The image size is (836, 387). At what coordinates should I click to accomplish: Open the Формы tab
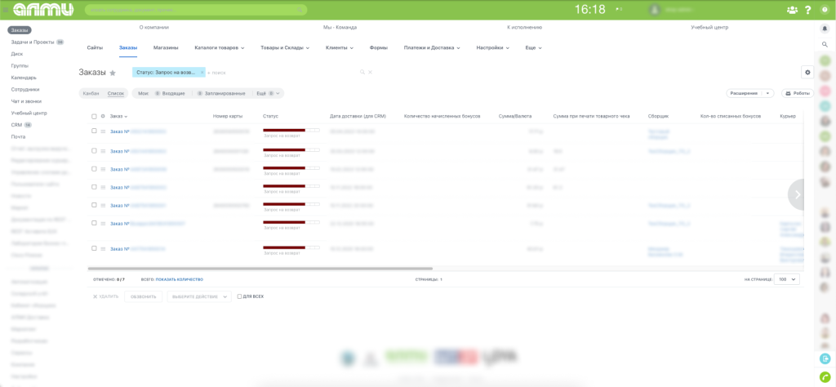(x=379, y=48)
